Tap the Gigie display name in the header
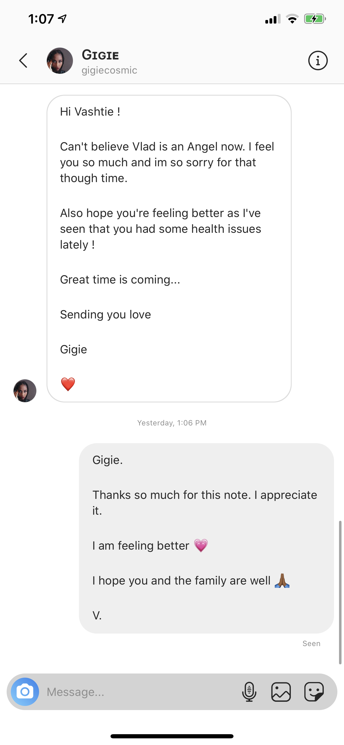The width and height of the screenshot is (344, 745). click(x=100, y=55)
